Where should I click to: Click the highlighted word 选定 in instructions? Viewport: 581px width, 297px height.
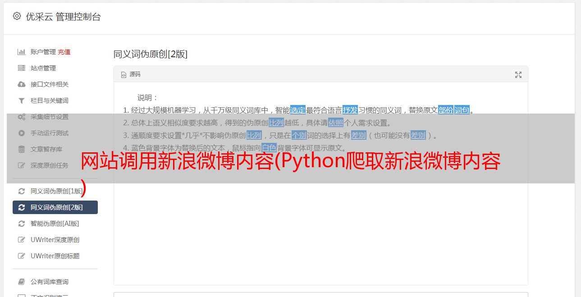click(298, 110)
